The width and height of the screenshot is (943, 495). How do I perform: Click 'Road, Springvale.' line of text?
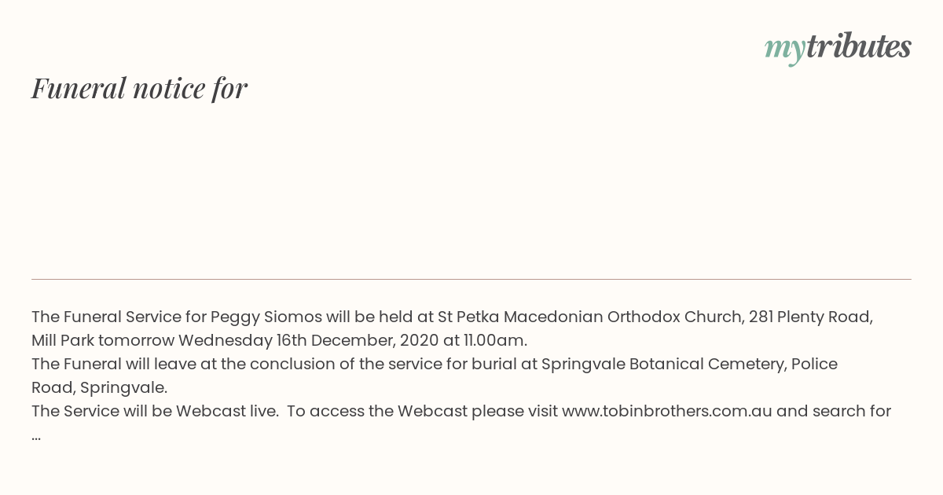(100, 387)
